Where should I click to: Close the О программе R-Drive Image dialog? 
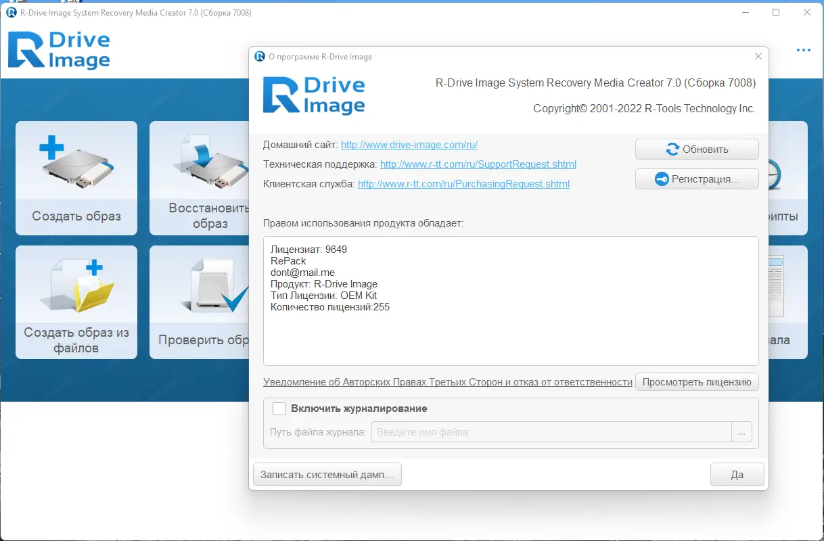click(758, 57)
